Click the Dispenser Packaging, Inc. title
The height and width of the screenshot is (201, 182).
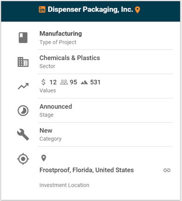pos(90,10)
